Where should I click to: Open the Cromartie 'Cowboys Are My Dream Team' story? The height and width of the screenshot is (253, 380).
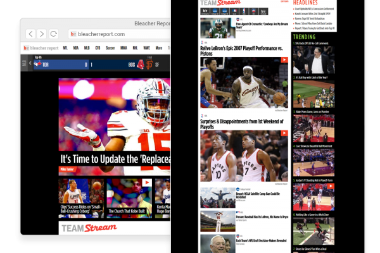tap(262, 25)
